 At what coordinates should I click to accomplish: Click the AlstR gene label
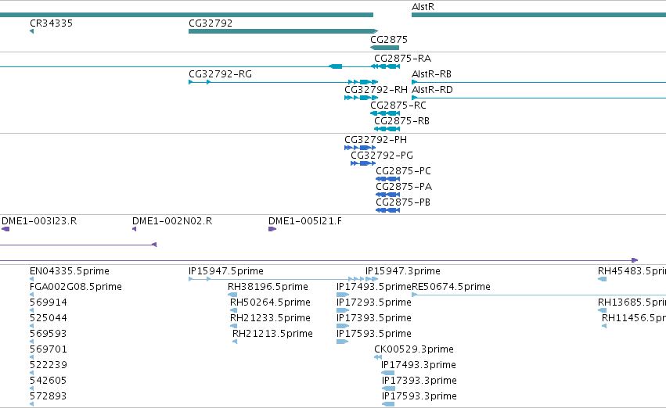423,7
